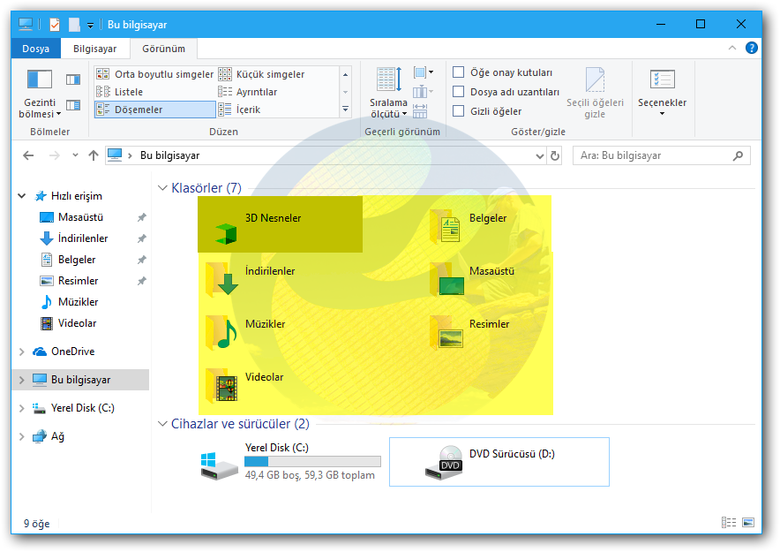
Task: Expand the layout gallery more arrow
Action: [x=345, y=110]
